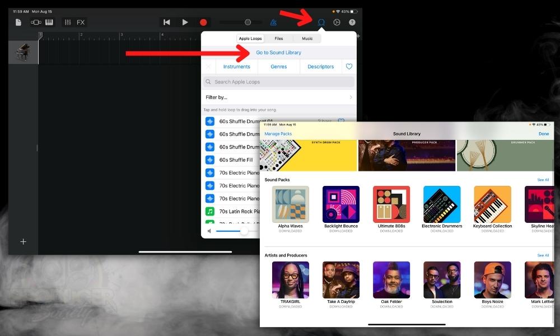Open the Loop Browser magnifier icon
The height and width of the screenshot is (336, 560).
321,22
